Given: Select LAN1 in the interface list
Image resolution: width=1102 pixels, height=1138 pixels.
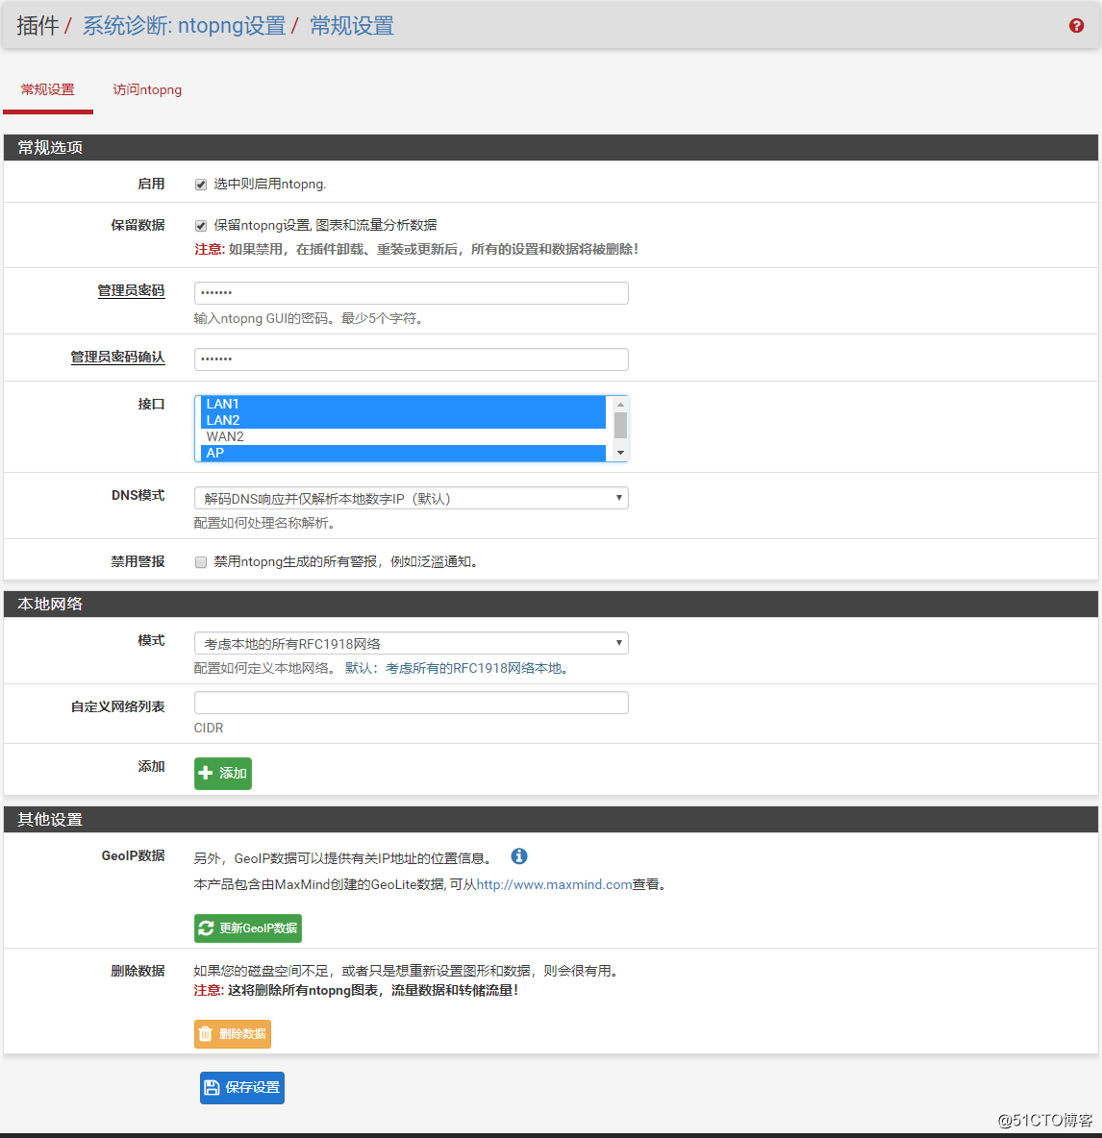Looking at the screenshot, I should (x=403, y=405).
